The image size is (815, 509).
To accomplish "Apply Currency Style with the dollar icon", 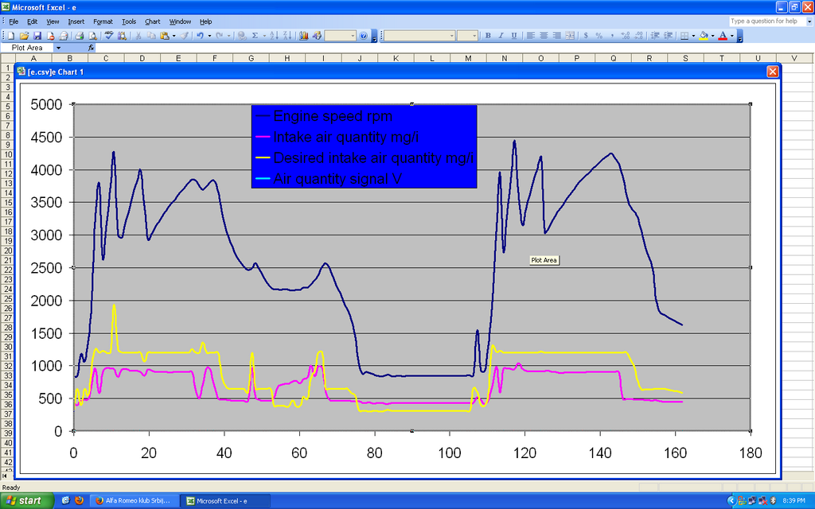I will click(586, 35).
